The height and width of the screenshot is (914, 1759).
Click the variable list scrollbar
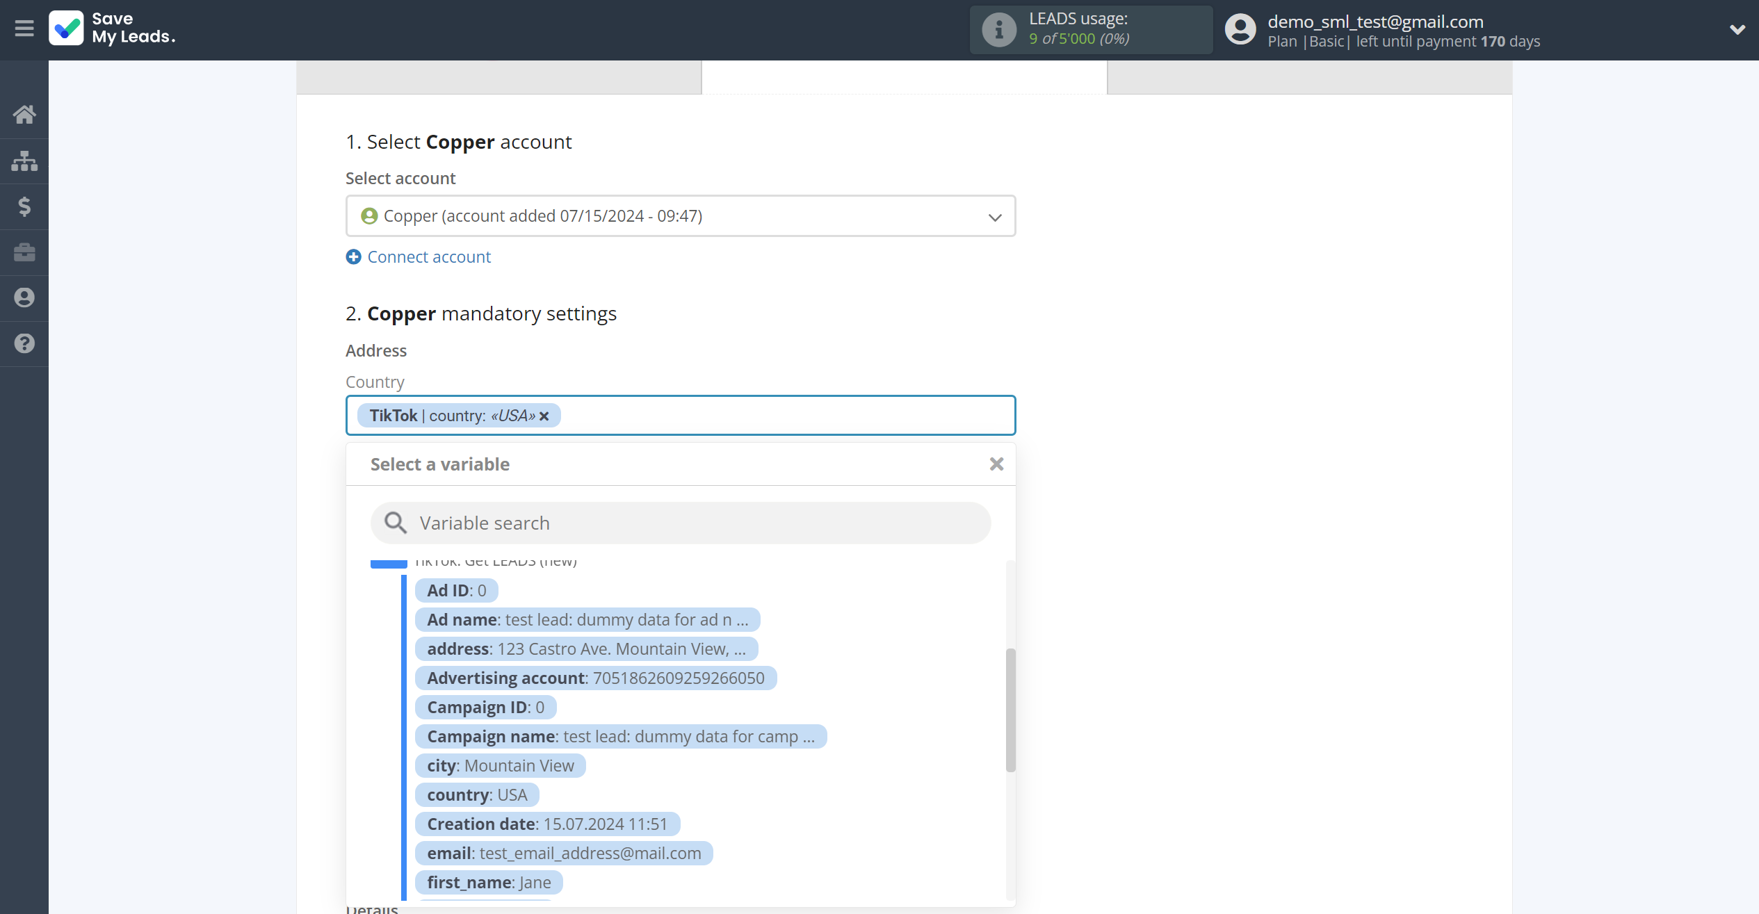1011,710
